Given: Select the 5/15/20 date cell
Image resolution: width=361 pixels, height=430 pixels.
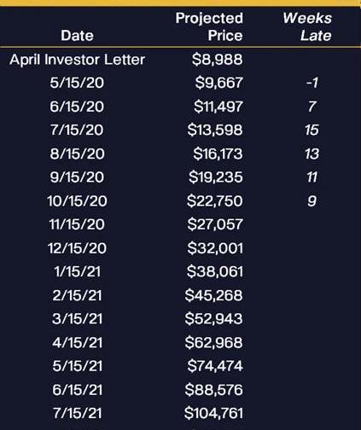Looking at the screenshot, I should coord(77,83).
